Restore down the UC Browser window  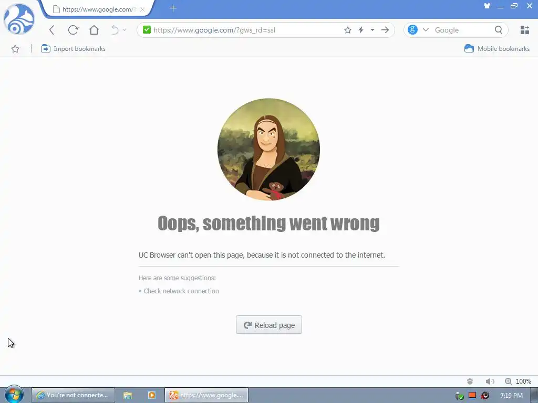[x=514, y=6]
